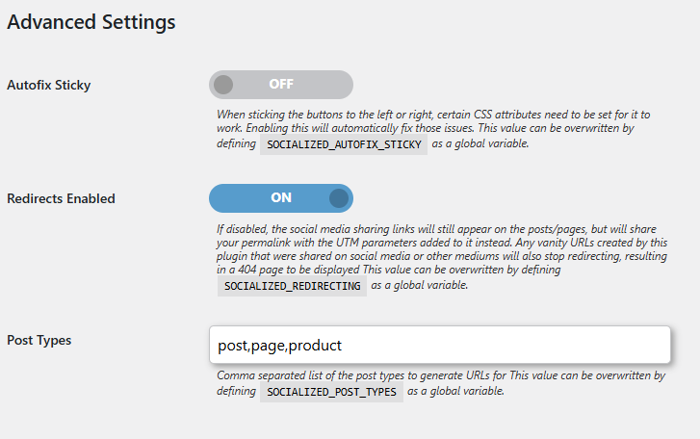Image resolution: width=700 pixels, height=439 pixels.
Task: Enable the Autofix Sticky toggle
Action: pos(280,85)
